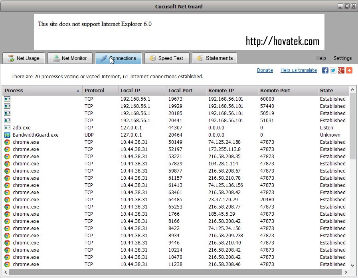Click the UDP protocol cell

click(x=89, y=135)
